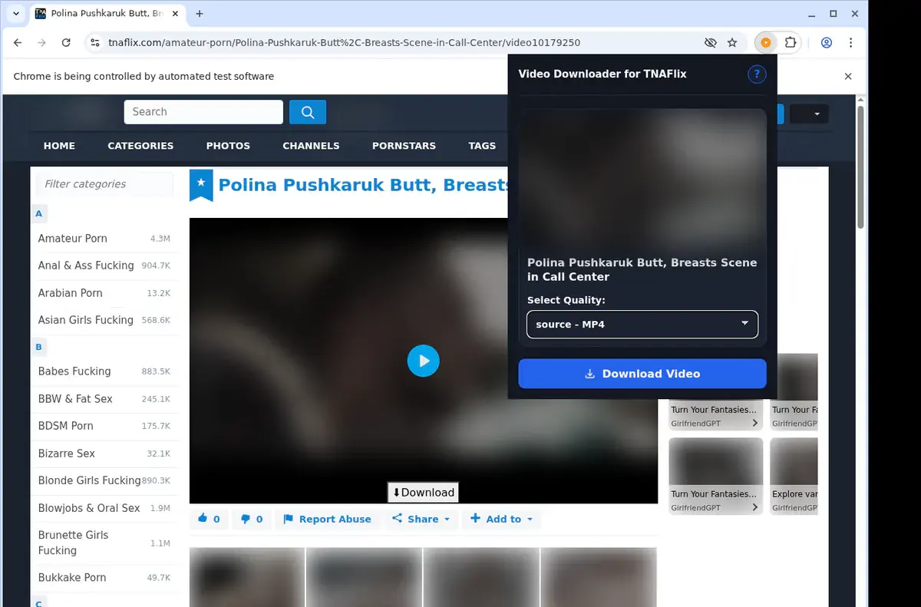921x607 pixels.
Task: Click the third-party cookies eye icon
Action: pos(710,43)
